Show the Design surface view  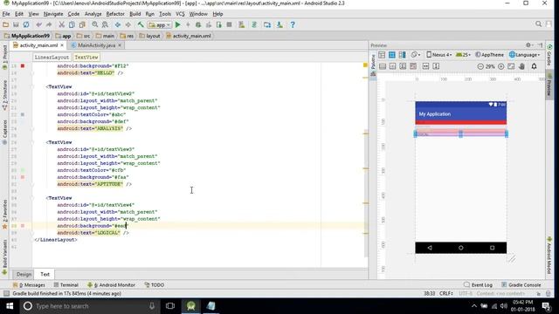click(382, 54)
